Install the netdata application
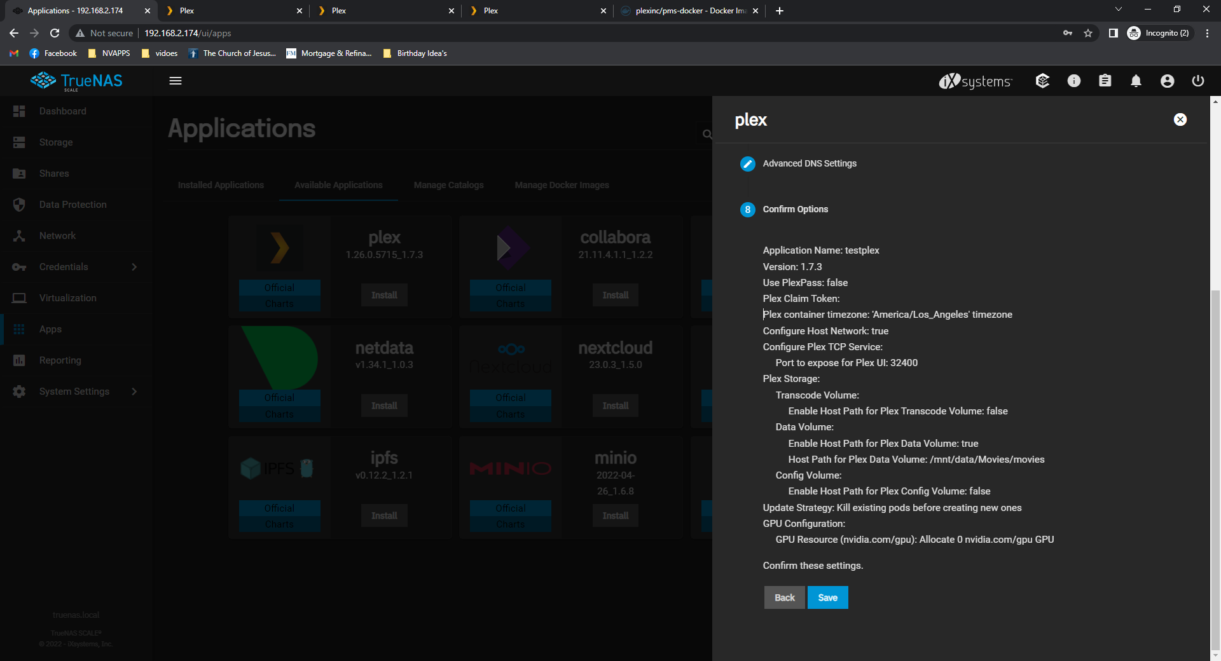 [384, 406]
